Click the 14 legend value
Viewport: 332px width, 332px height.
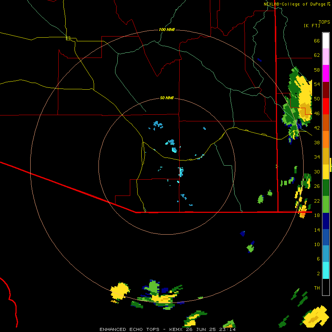tap(317, 230)
